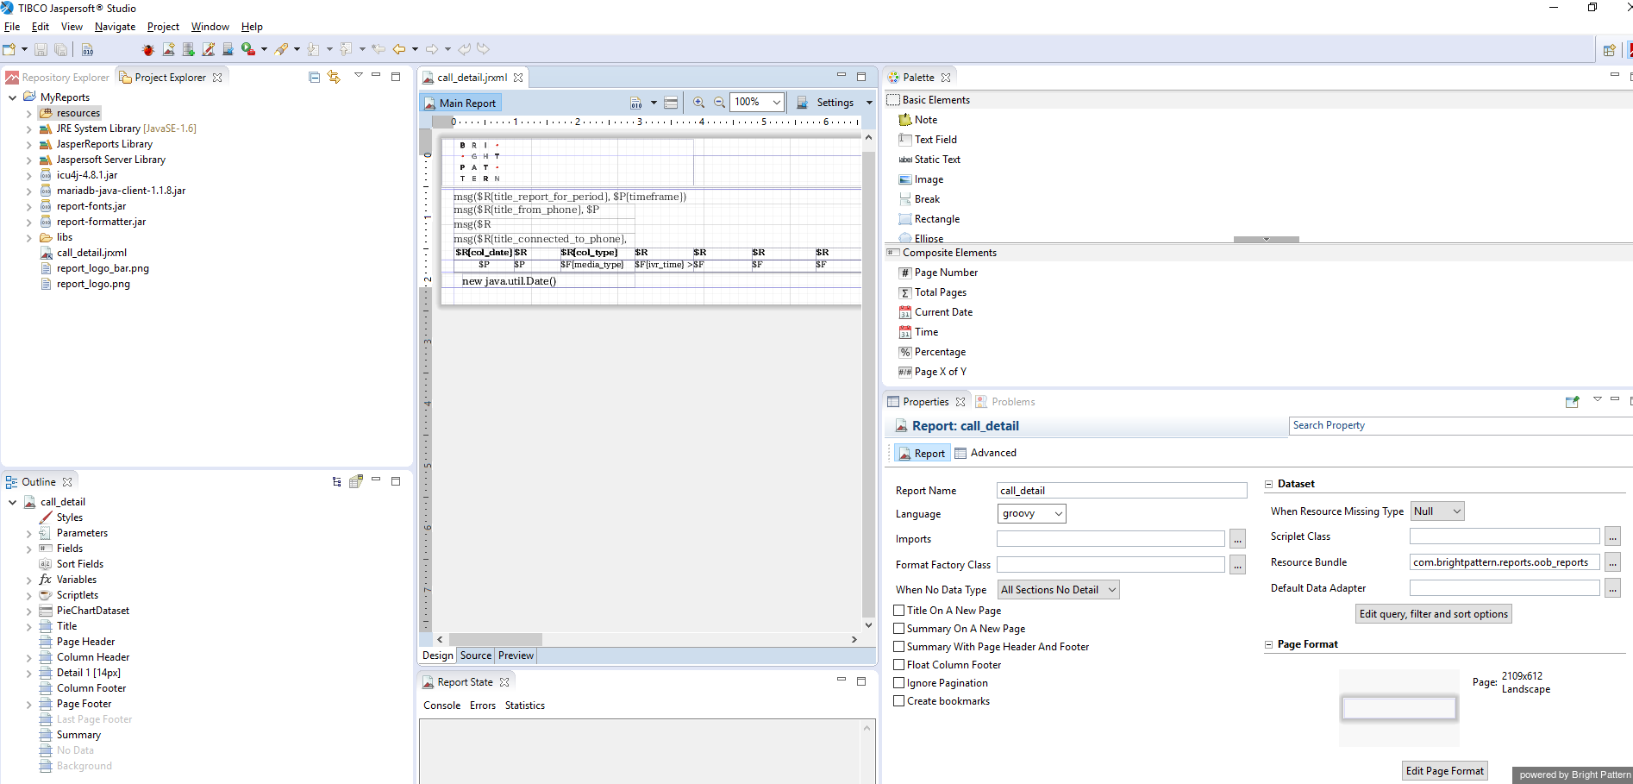Screen dimensions: 1633x784
Task: Open call_detail.jrxml in Project Explorer
Action: tap(84, 253)
